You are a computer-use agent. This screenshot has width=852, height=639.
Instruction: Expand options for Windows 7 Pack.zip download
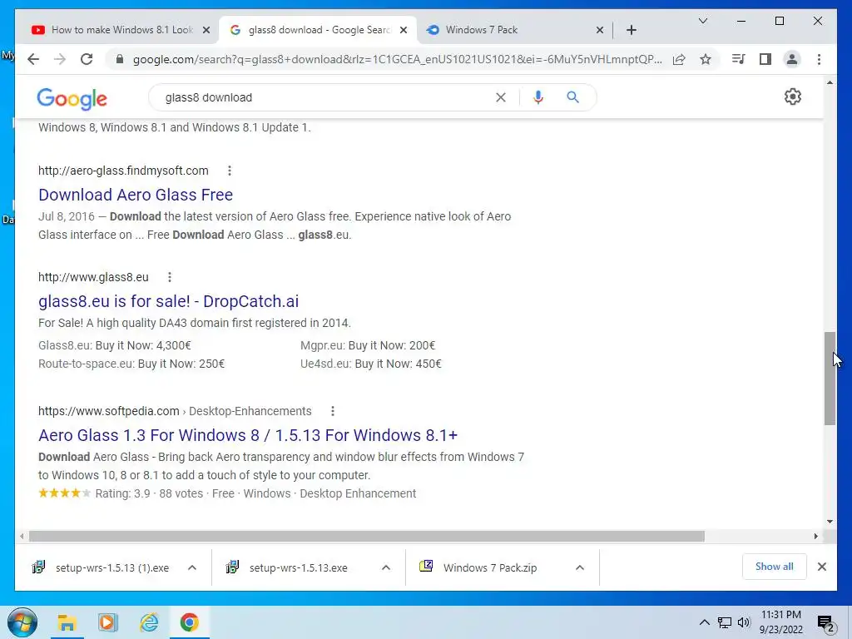(x=580, y=567)
